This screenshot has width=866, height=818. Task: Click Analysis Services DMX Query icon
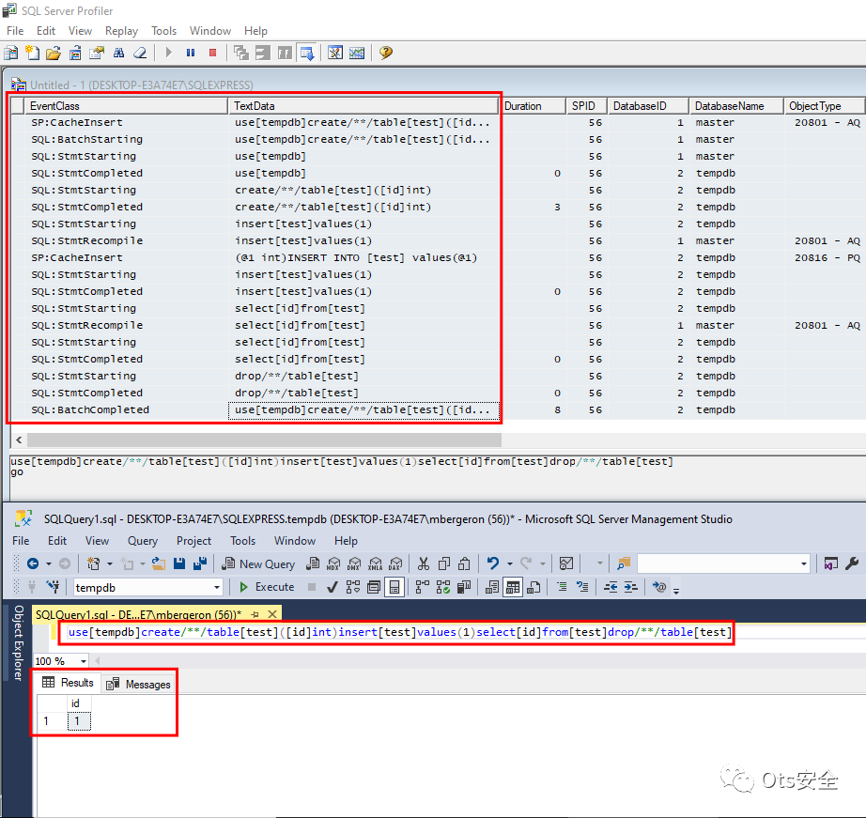click(354, 563)
